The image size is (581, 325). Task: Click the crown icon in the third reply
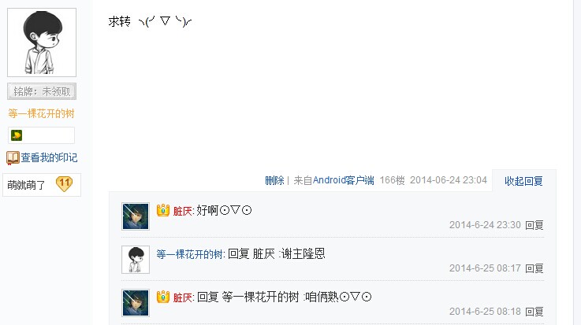tap(163, 297)
